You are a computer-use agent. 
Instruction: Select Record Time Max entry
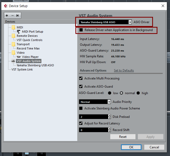point(28,48)
